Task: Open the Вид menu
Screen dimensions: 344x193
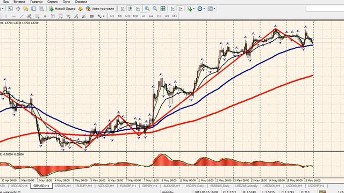Action: [x=6, y=2]
